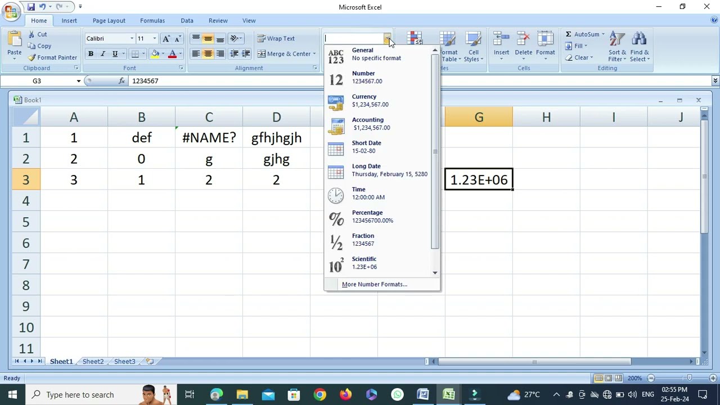Open the Orientation options
The image size is (720, 405).
[236, 38]
